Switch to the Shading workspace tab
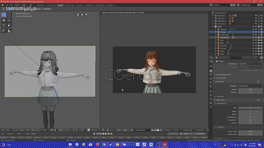 coord(109,5)
